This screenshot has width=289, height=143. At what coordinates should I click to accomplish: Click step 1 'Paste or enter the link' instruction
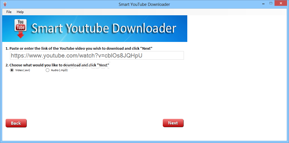coord(79,49)
